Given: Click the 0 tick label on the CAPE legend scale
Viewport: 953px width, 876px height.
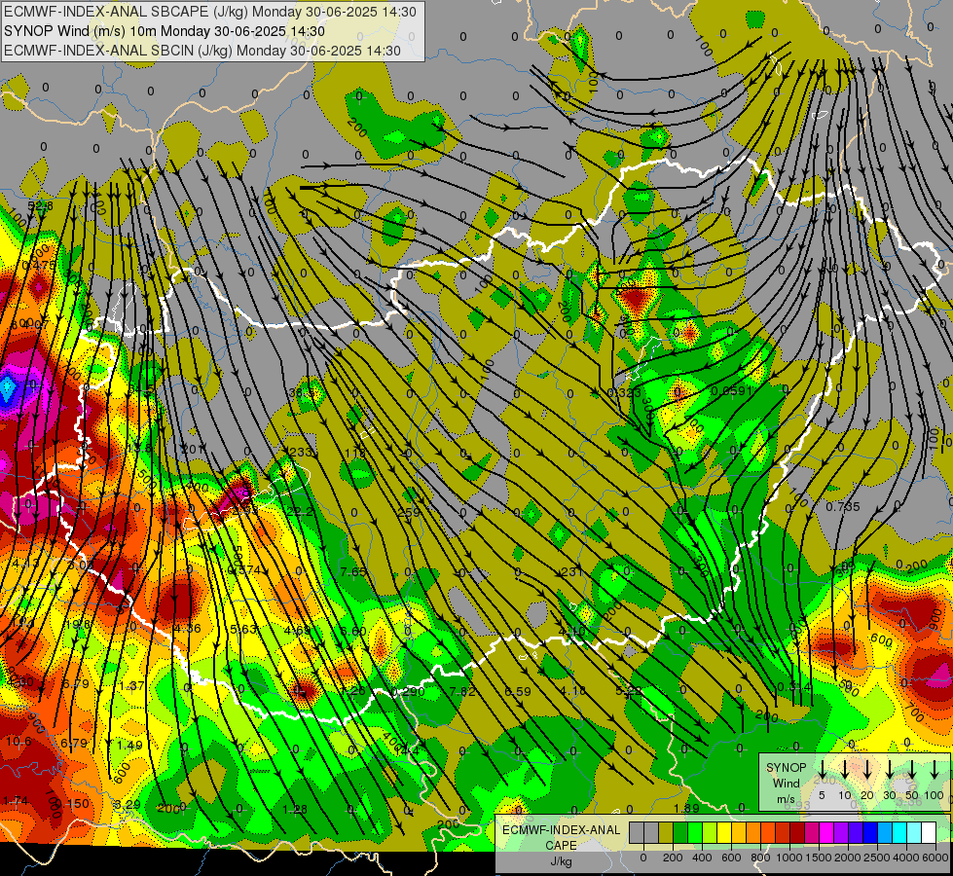Looking at the screenshot, I should 643,858.
